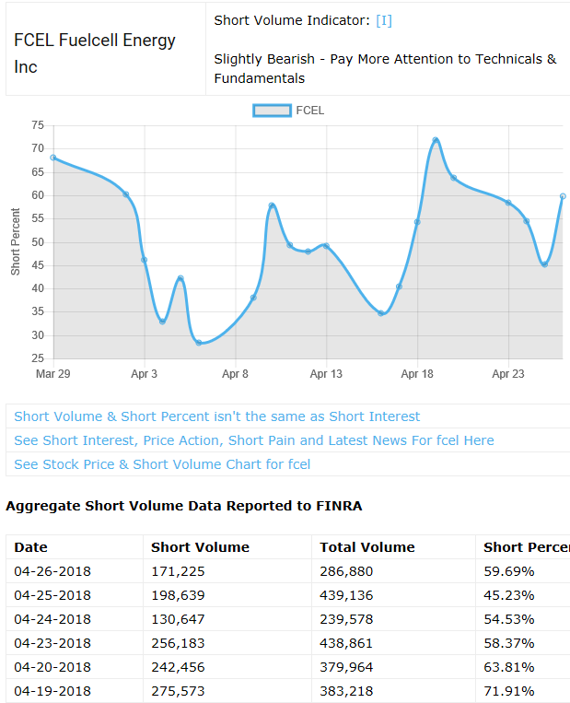Click the [I] info link beside Short Volume Indicator
The image size is (570, 703).
(x=384, y=20)
